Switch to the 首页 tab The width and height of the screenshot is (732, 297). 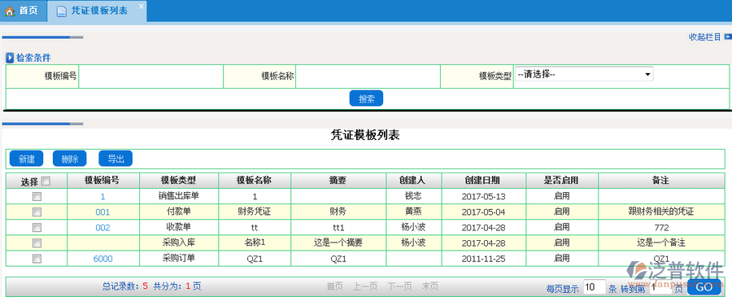(24, 11)
